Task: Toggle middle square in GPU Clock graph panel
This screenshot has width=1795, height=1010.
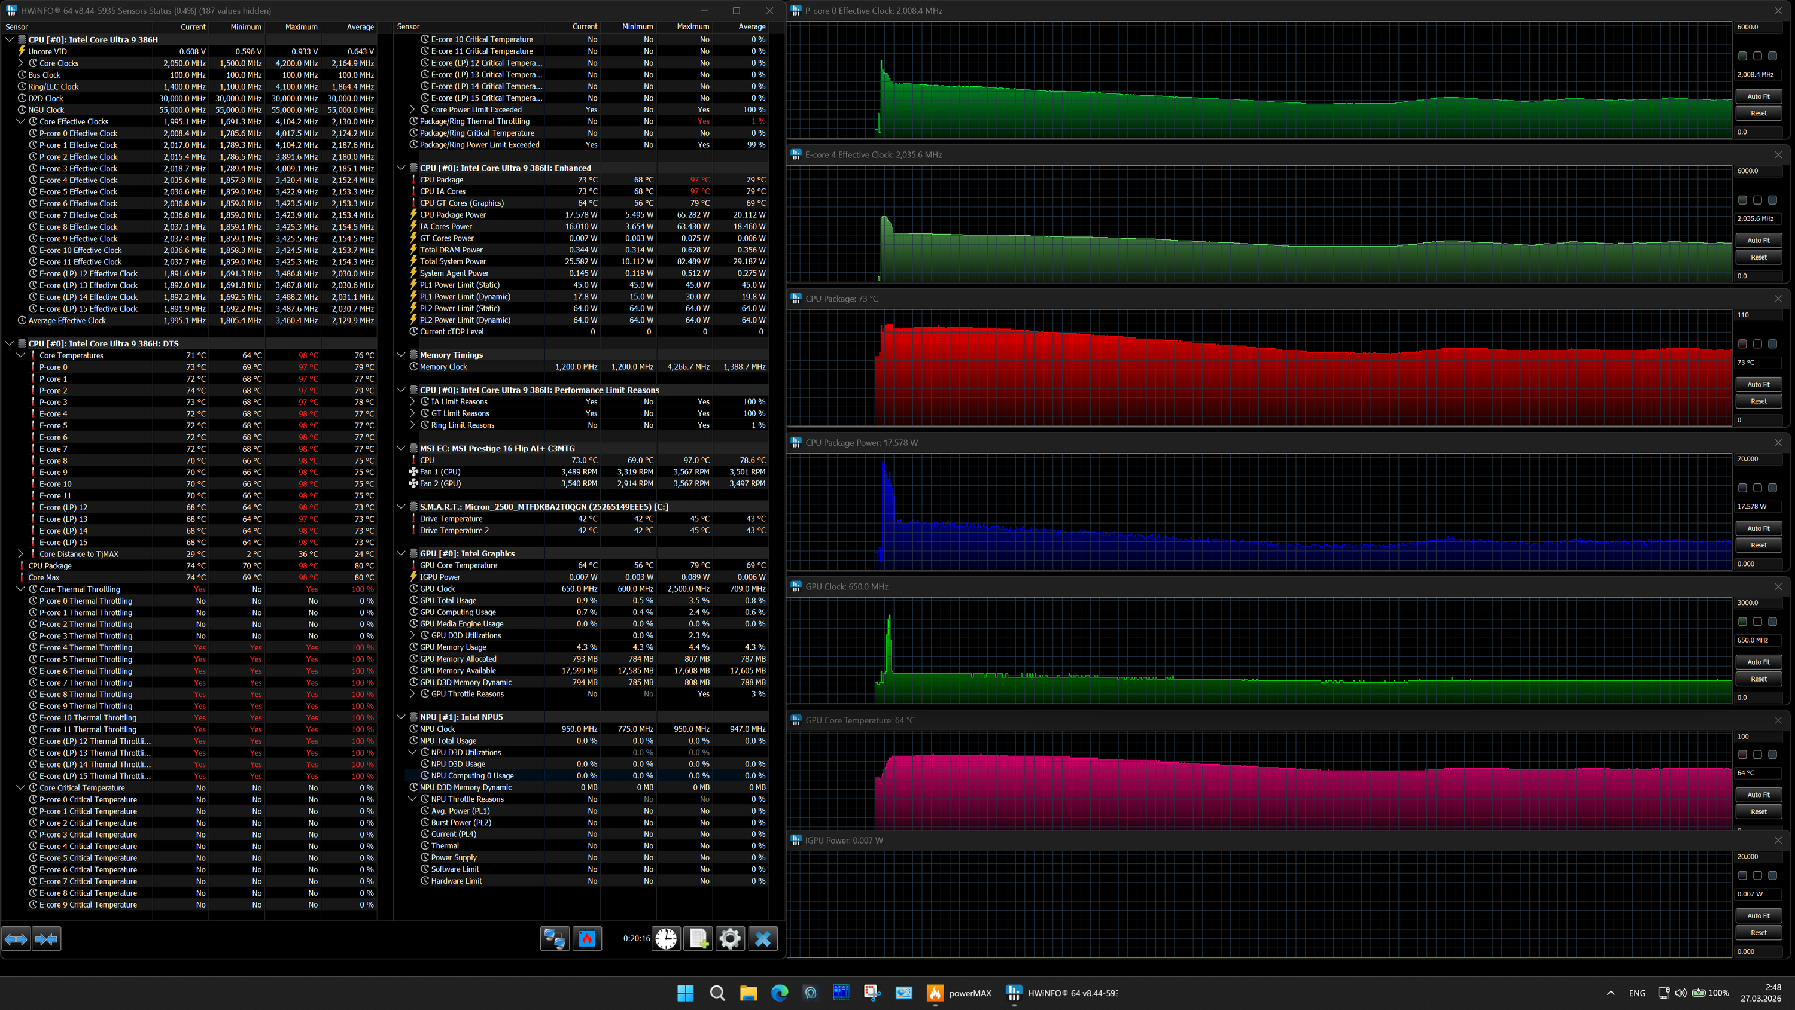Action: pyautogui.click(x=1757, y=621)
